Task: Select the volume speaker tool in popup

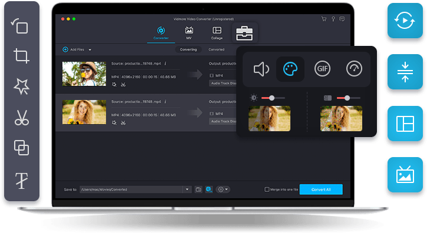Action: click(x=261, y=69)
